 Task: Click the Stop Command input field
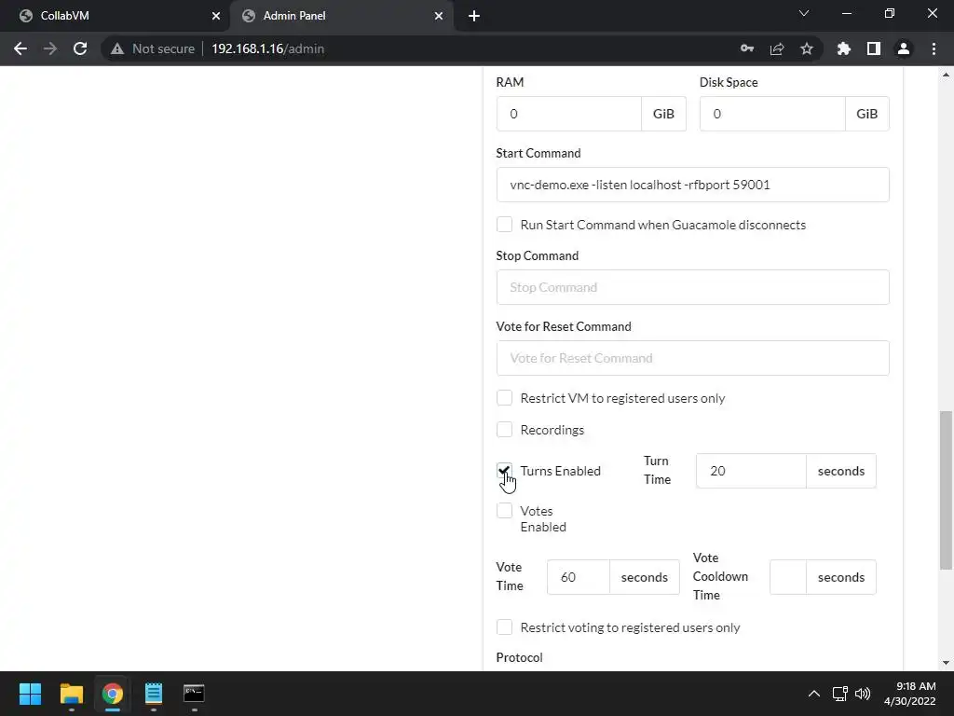(692, 287)
